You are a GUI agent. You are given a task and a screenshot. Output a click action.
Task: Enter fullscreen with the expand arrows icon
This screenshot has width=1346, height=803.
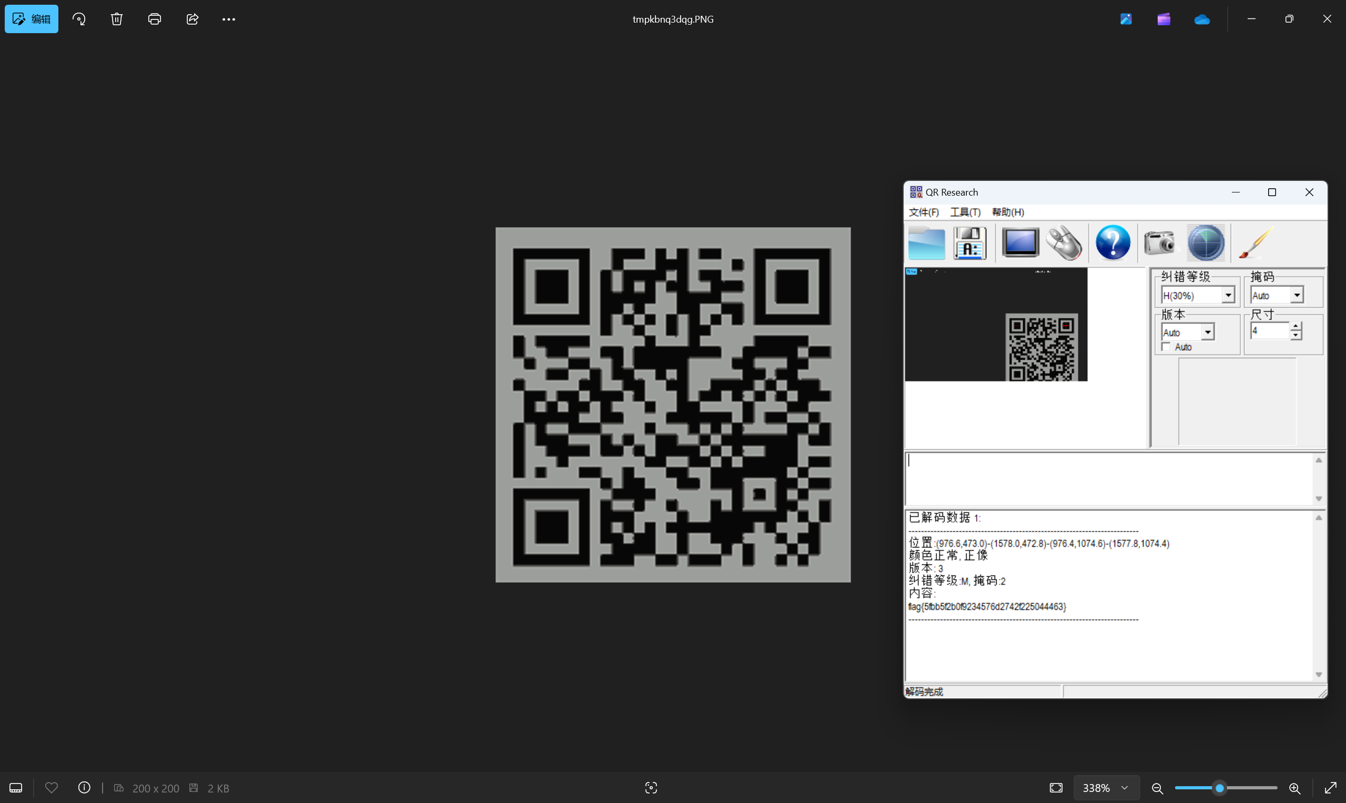tap(1330, 788)
